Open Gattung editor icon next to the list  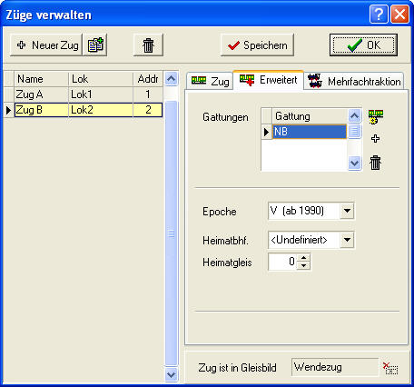[376, 116]
